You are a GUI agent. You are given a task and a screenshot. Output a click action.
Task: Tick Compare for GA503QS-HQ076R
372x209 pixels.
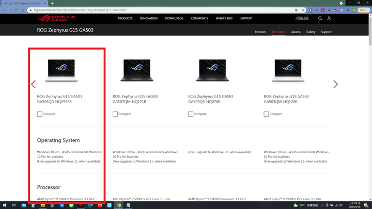pos(191,114)
